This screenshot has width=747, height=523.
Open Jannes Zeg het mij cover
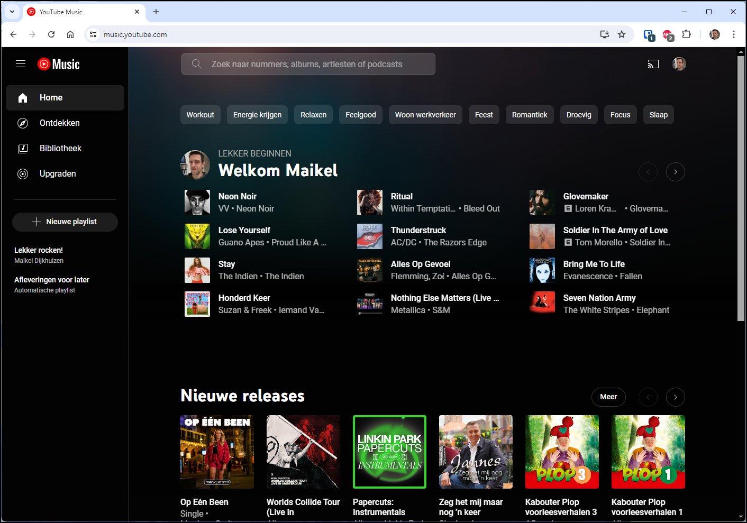(x=476, y=452)
